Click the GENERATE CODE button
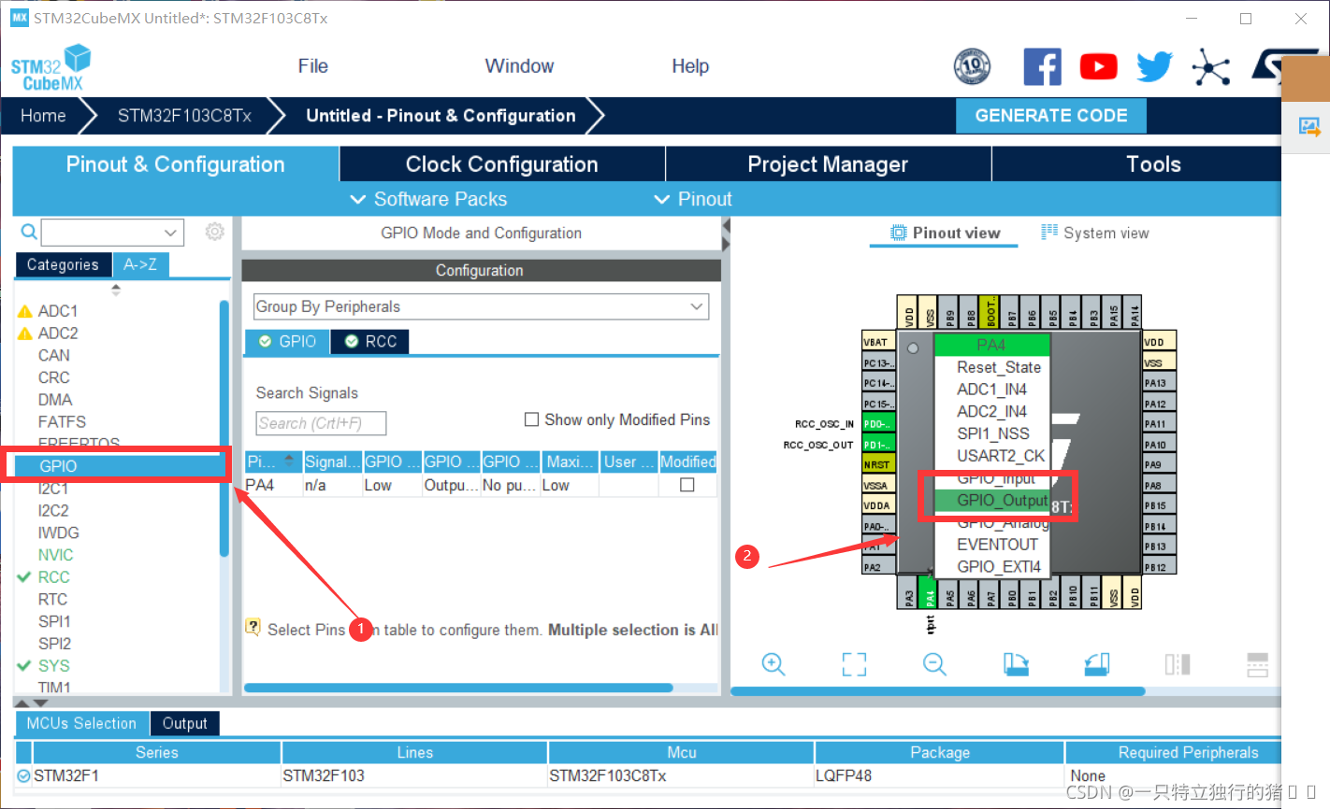1330x809 pixels. (x=1051, y=116)
